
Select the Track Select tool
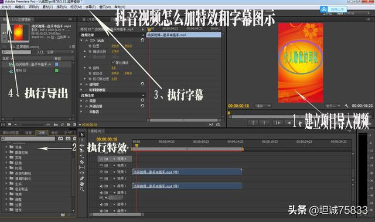tap(82, 140)
